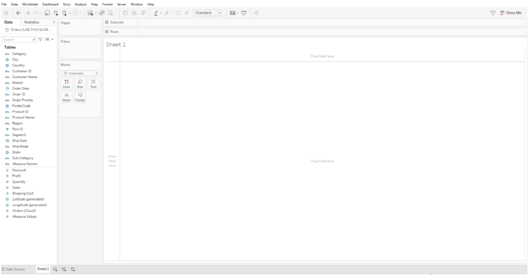The image size is (528, 275).
Task: Open the Analysis menu
Action: tap(80, 4)
